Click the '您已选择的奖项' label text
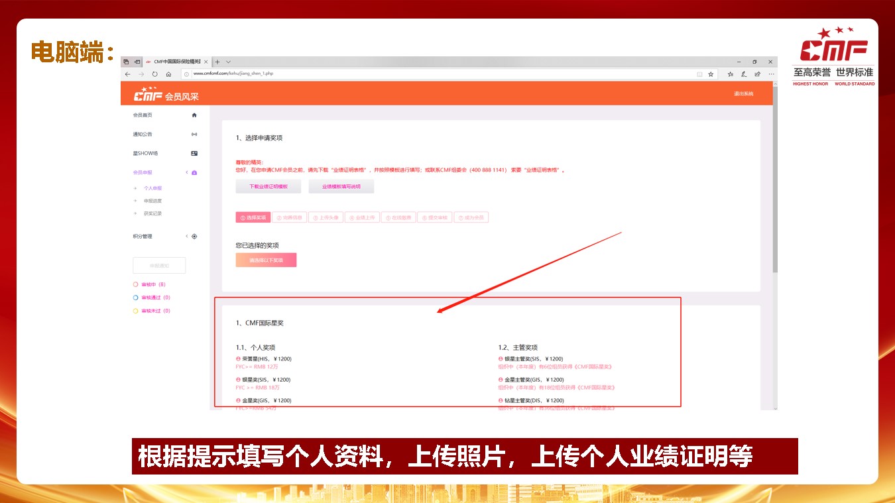 pyautogui.click(x=257, y=245)
